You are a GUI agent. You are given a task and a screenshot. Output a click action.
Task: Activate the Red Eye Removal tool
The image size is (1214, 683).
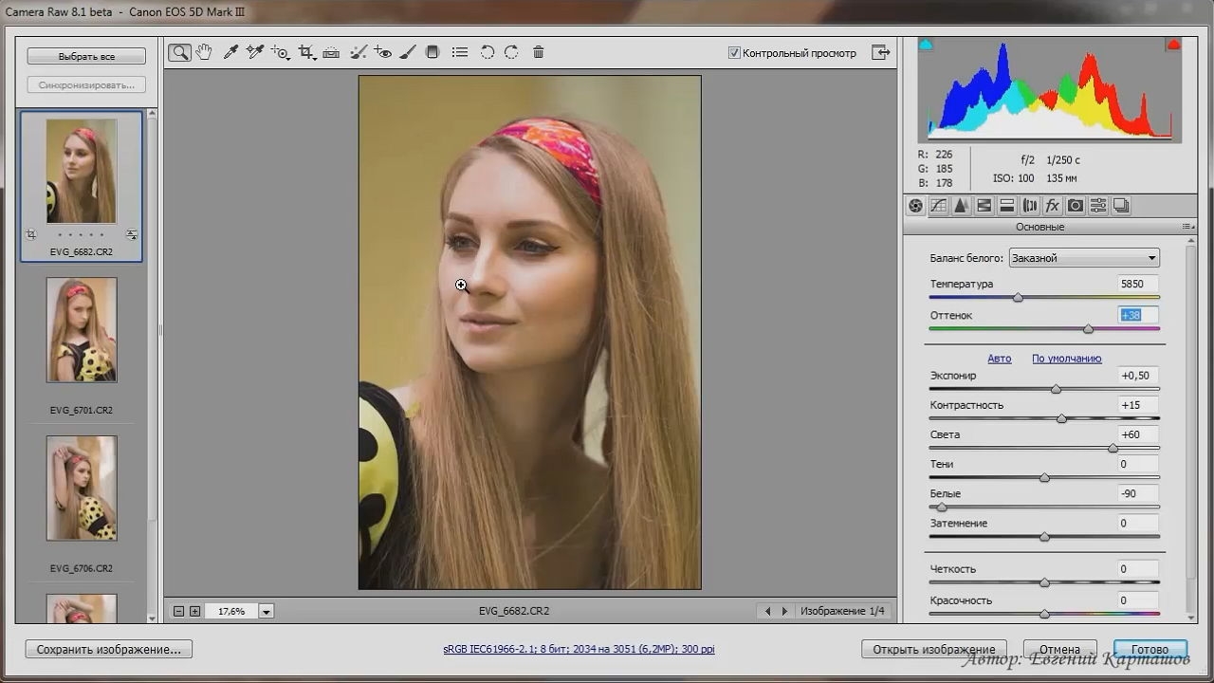tap(382, 53)
